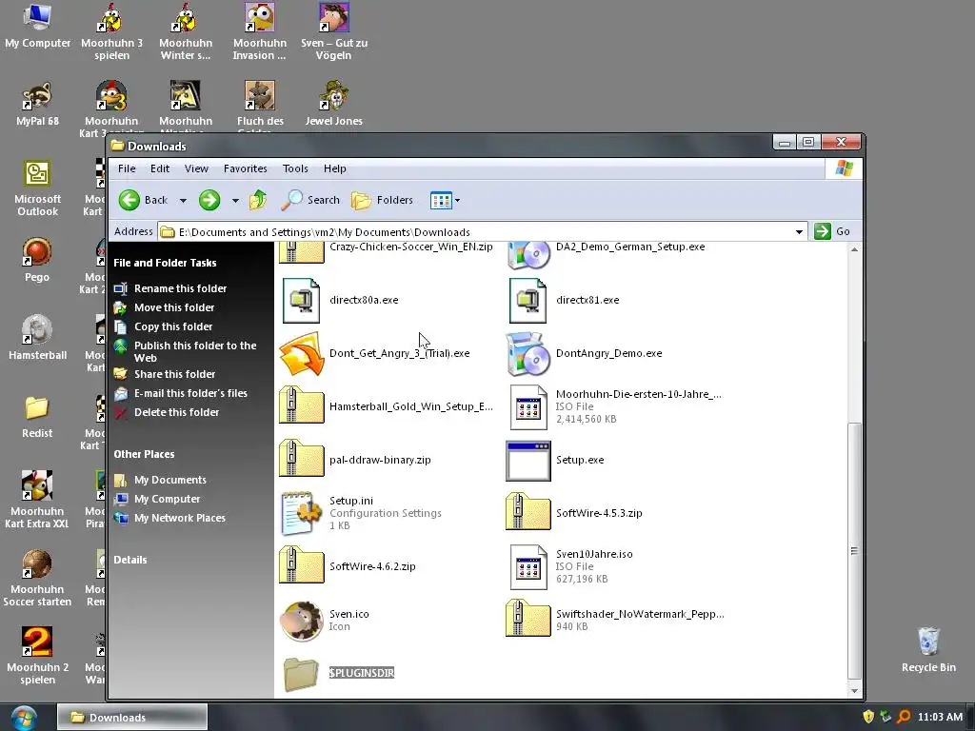Click Move this folder task link
975x731 pixels.
[x=174, y=307]
